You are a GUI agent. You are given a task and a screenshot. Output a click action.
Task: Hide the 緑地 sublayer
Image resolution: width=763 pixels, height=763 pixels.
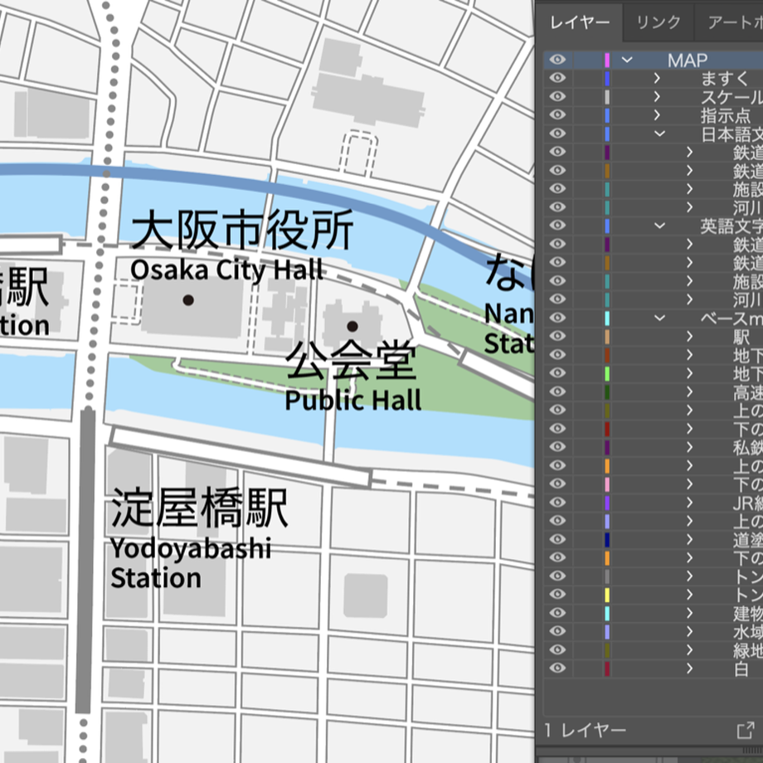click(x=557, y=649)
